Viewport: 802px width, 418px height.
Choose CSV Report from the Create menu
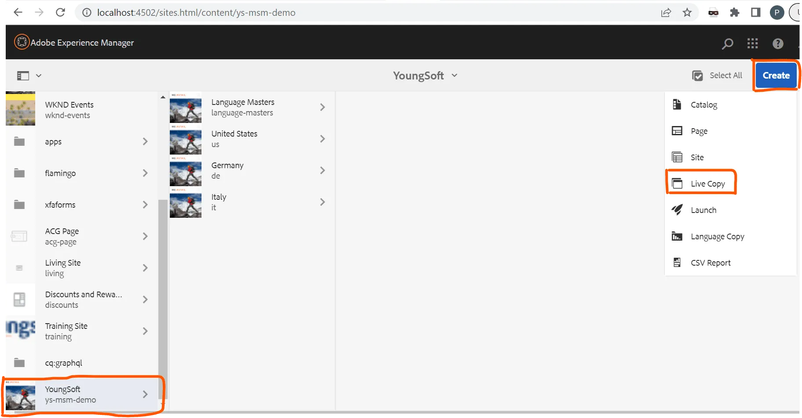(x=730, y=263)
